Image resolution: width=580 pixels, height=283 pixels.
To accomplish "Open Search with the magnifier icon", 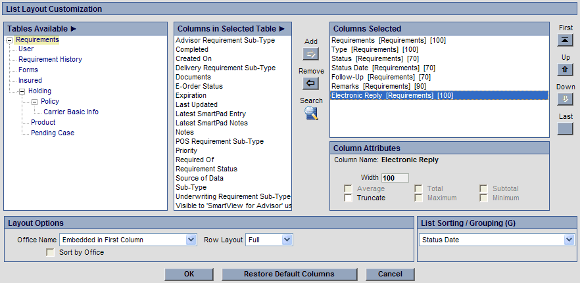I will click(x=311, y=114).
